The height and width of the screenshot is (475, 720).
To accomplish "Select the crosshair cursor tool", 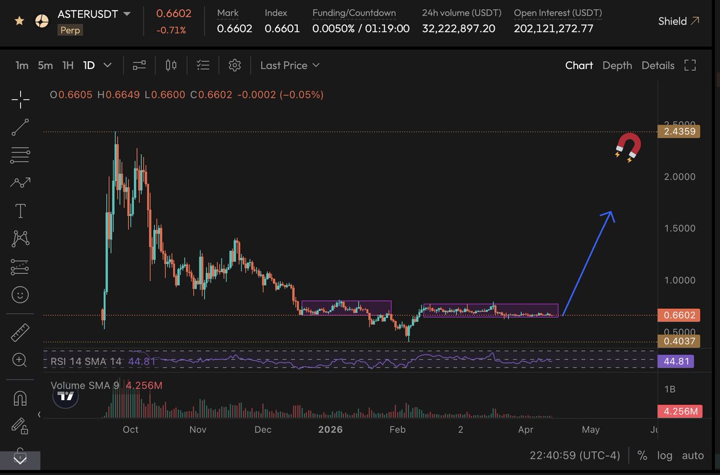I will click(x=20, y=100).
